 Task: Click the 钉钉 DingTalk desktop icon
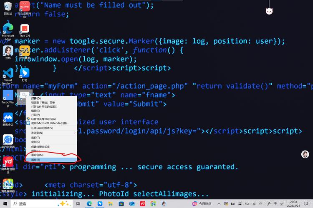[x=25, y=73]
